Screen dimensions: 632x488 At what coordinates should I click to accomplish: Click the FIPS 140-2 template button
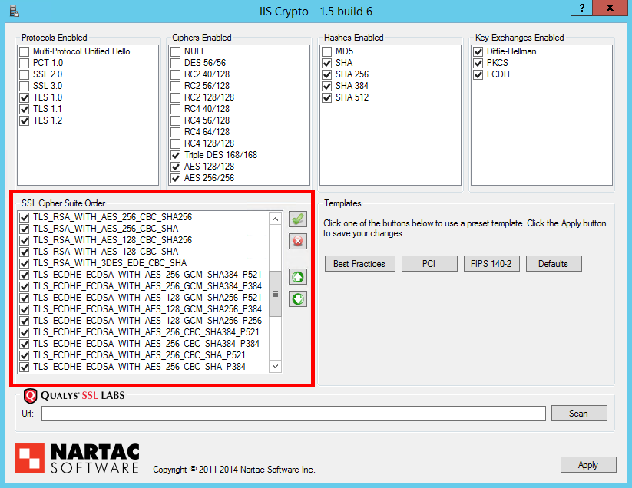(x=491, y=263)
